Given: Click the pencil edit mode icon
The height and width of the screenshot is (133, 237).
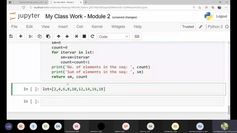Looking at the screenshot, I should coord(201,27).
